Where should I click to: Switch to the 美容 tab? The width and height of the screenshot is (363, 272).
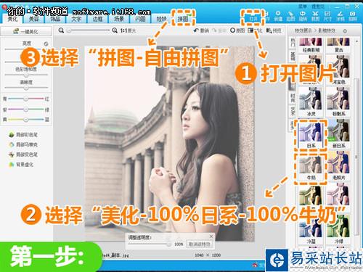pos(34,19)
